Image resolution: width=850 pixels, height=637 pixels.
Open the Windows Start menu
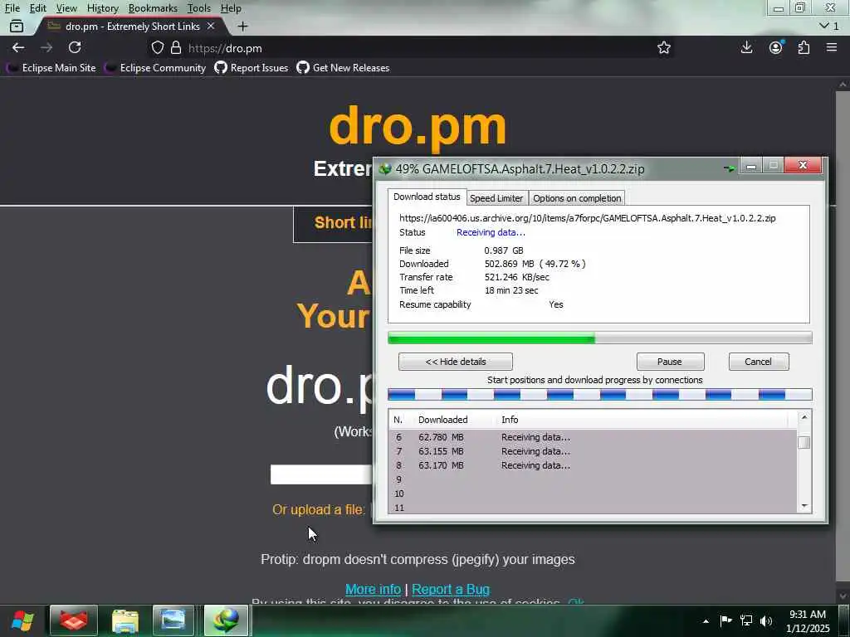[x=22, y=620]
